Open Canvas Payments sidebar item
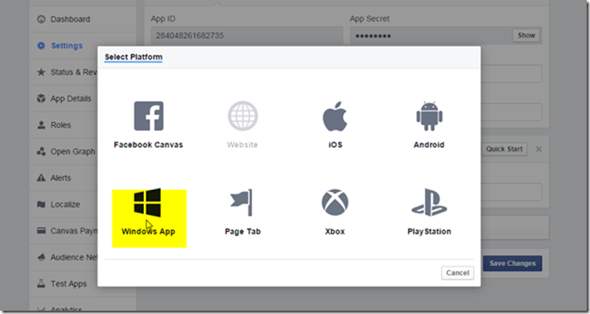590x314 pixels. coord(63,231)
